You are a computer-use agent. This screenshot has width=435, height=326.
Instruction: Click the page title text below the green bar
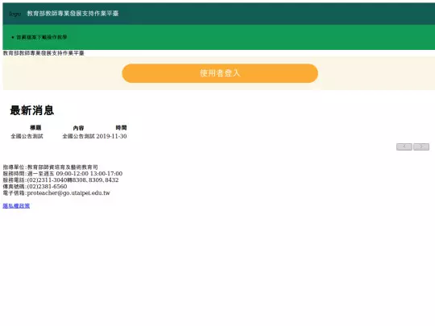[x=43, y=53]
